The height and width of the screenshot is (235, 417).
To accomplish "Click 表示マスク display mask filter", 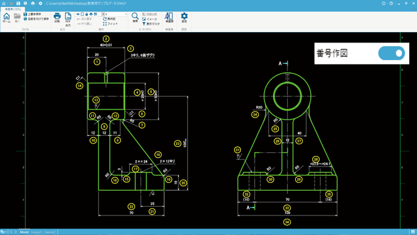I will pyautogui.click(x=151, y=24).
